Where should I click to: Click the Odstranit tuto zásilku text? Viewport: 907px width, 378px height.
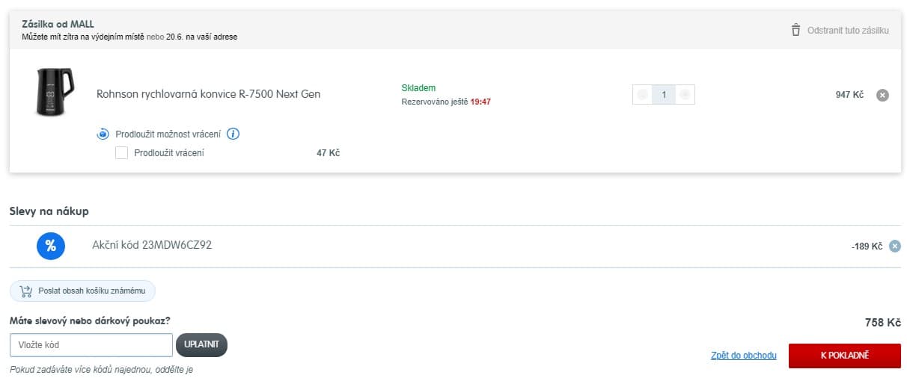click(848, 31)
